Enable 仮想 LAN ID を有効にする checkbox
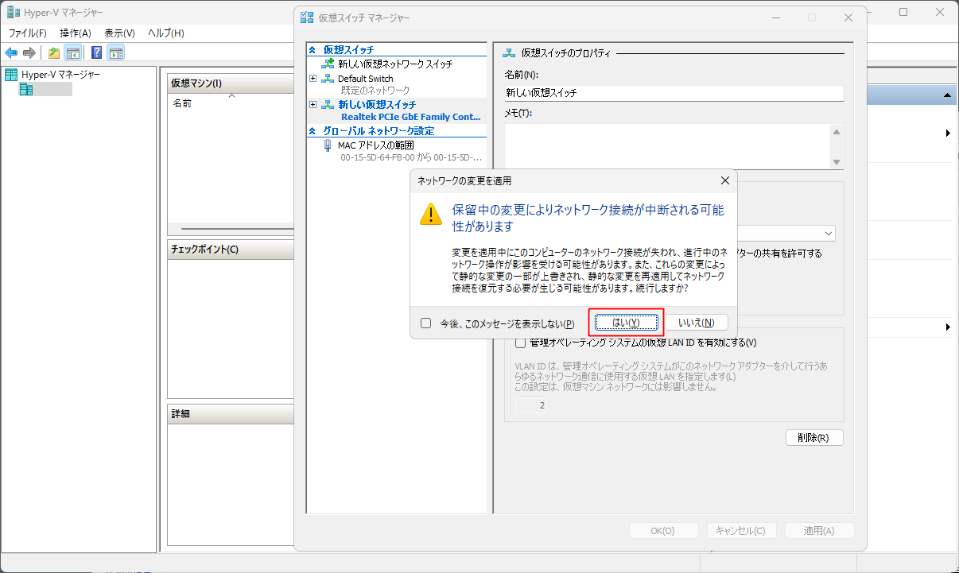Viewport: 959px width, 573px height. coord(521,343)
